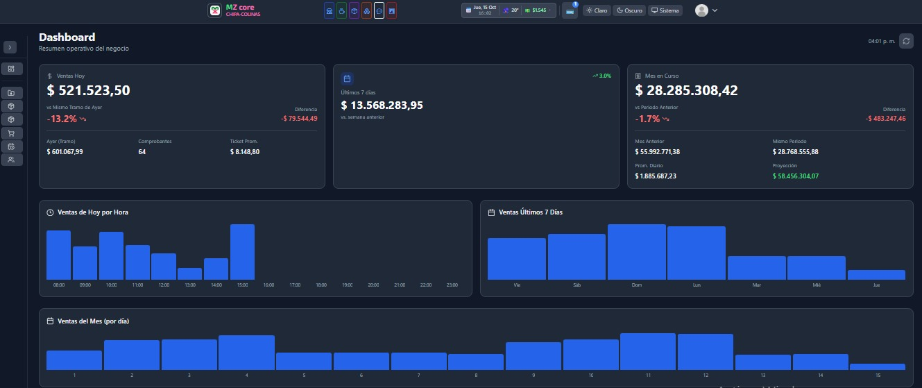The width and height of the screenshot is (922, 388).
Task: Click the $ 601.067,99 Ayer (Tramo) value
Action: (x=65, y=151)
